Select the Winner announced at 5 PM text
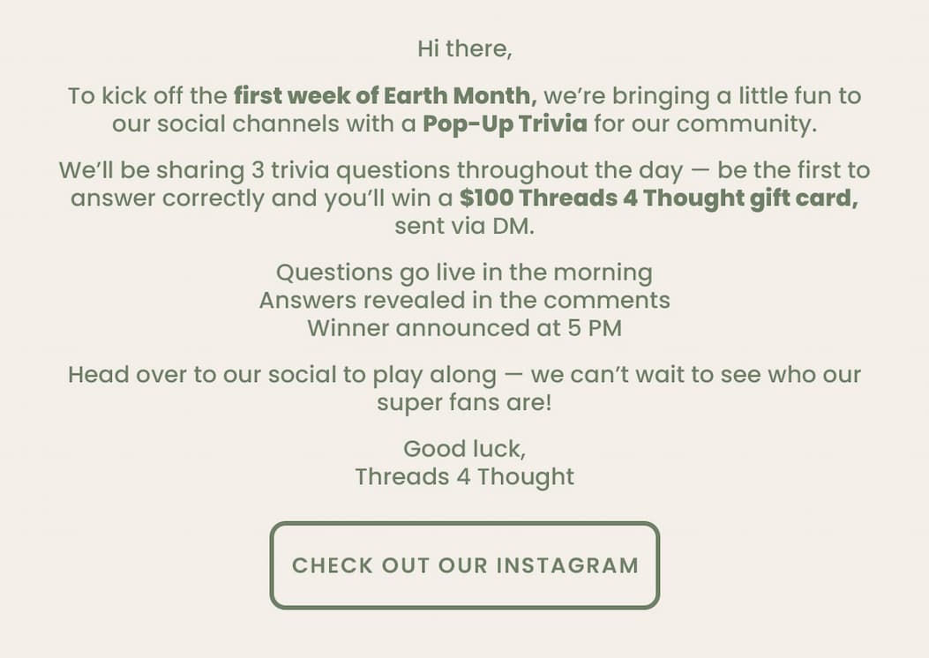Image resolution: width=929 pixels, height=658 pixels. (464, 327)
